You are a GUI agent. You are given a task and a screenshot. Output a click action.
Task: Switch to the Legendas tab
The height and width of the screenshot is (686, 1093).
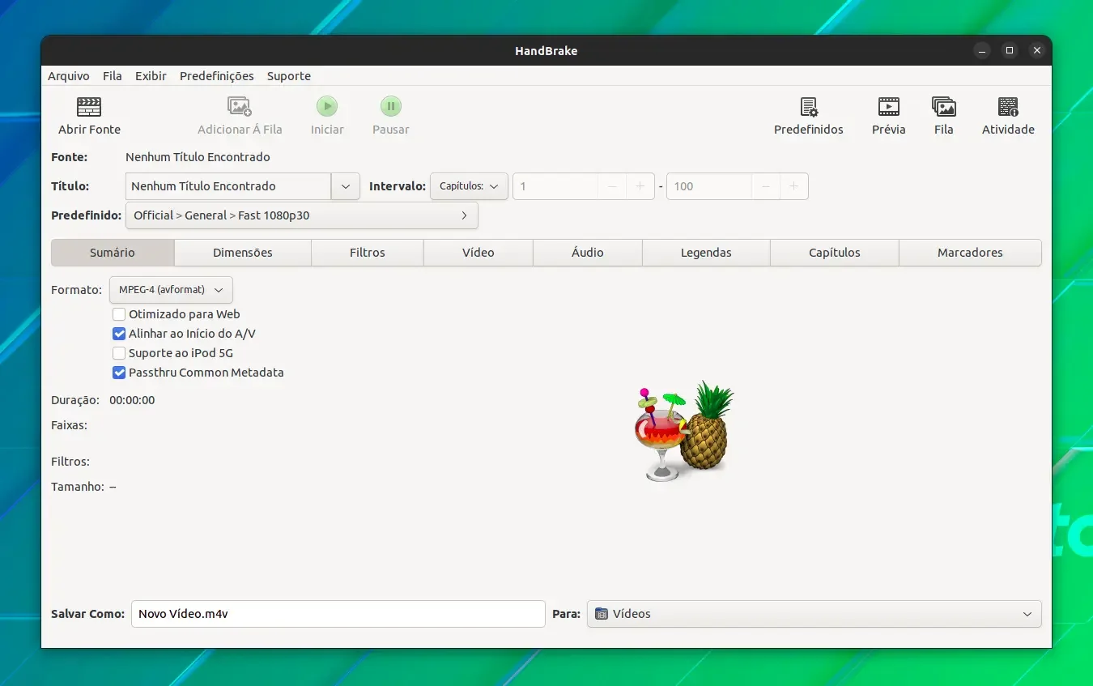tap(706, 253)
